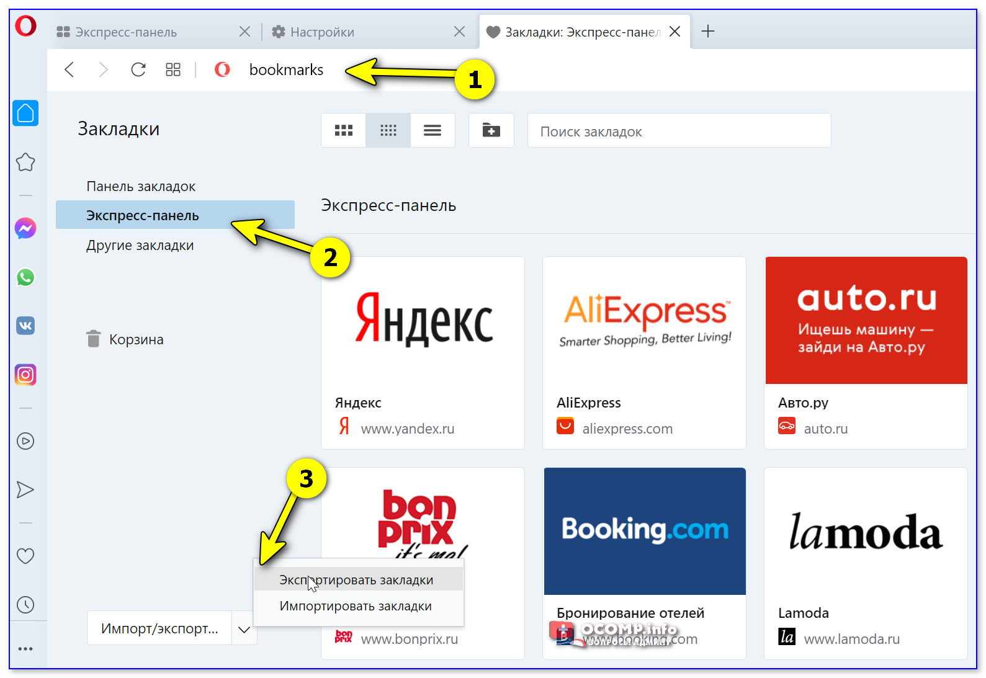Click the Lamoda bookmark title
Screen dimensions: 986x678
[x=803, y=613]
